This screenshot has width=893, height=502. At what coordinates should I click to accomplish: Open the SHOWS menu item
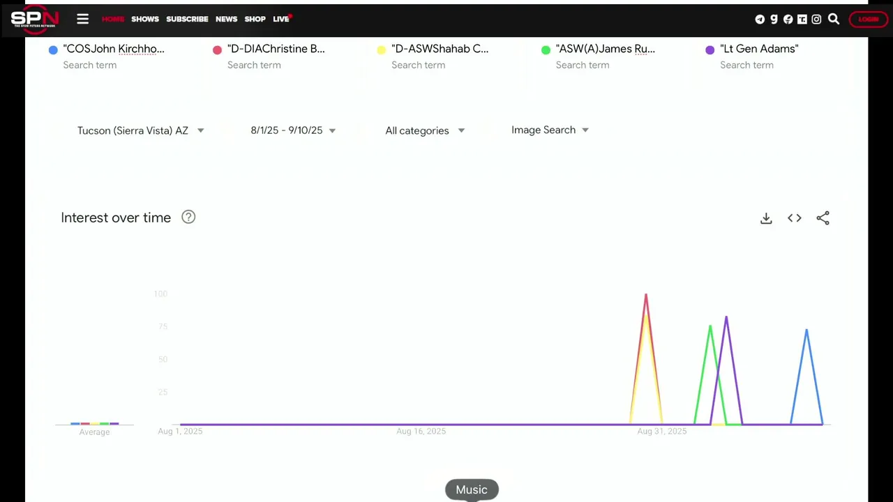click(145, 19)
